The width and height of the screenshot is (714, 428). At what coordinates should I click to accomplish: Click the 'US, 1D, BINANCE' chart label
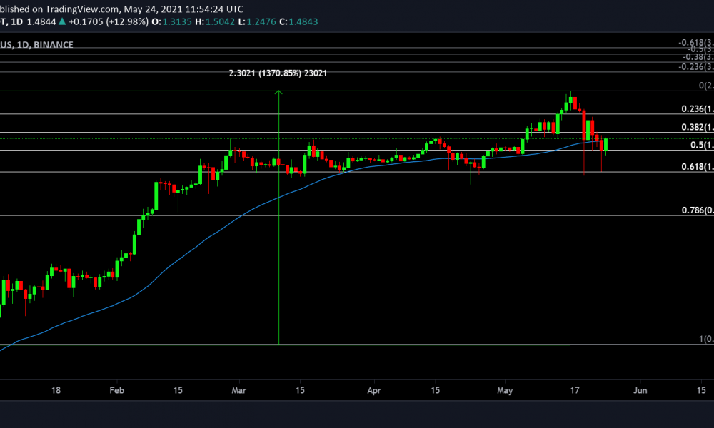[36, 44]
